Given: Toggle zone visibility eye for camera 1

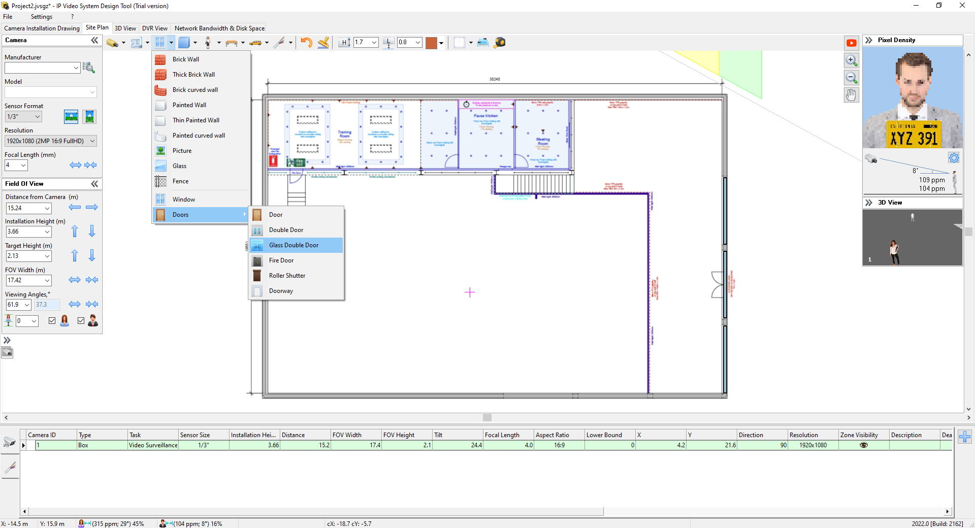Looking at the screenshot, I should click(863, 445).
